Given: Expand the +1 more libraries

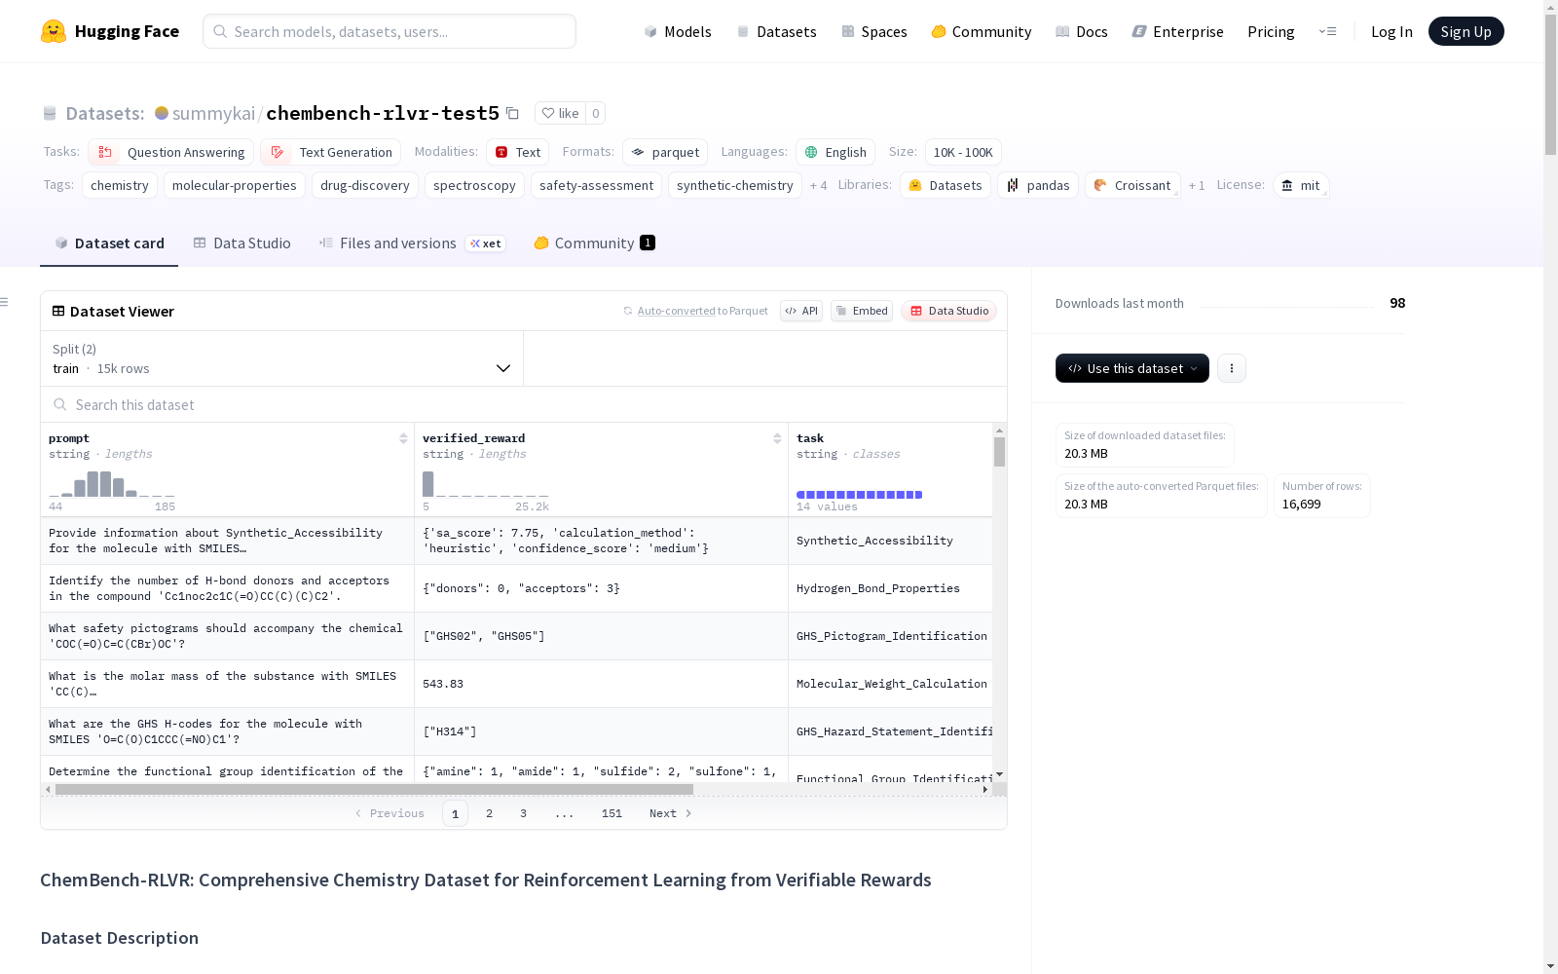Looking at the screenshot, I should click(x=1197, y=185).
